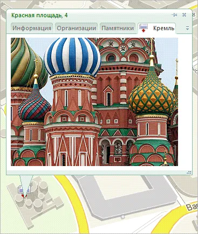This screenshot has width=198, height=234.
Task: Select the red pin marker on the map
Action: tap(24, 196)
